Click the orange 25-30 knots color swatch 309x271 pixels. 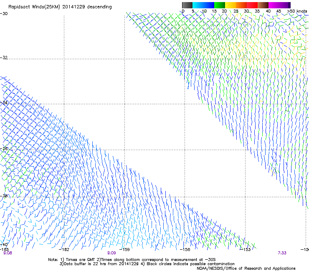241,5
